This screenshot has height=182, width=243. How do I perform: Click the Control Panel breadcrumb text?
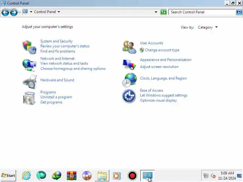pyautogui.click(x=45, y=12)
